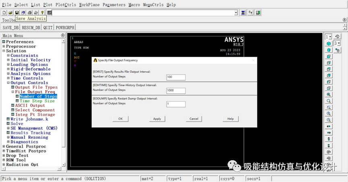
Task: Click the QUIT toolbar button
Action: tap(48, 27)
